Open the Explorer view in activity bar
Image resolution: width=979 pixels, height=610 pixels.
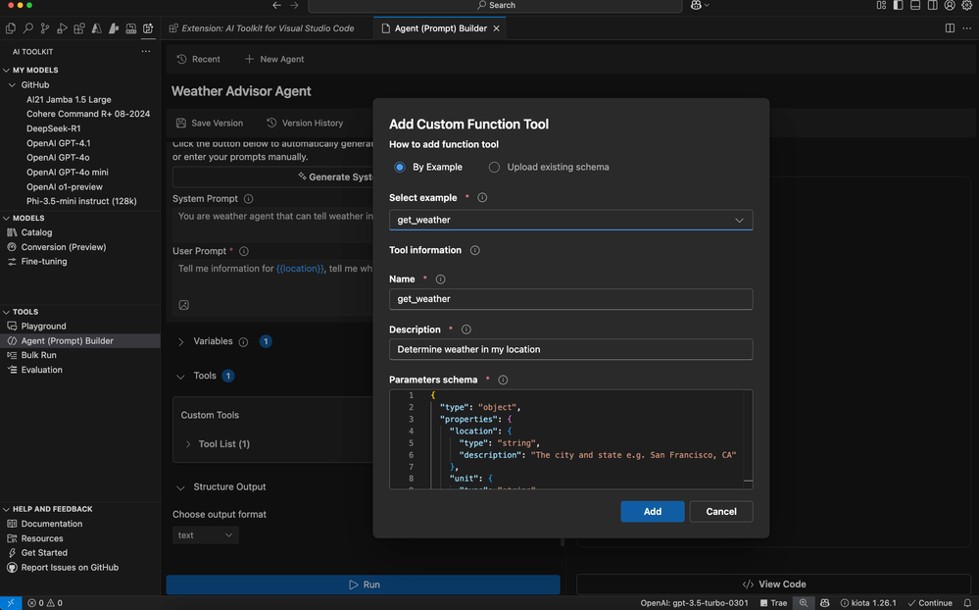pos(11,28)
